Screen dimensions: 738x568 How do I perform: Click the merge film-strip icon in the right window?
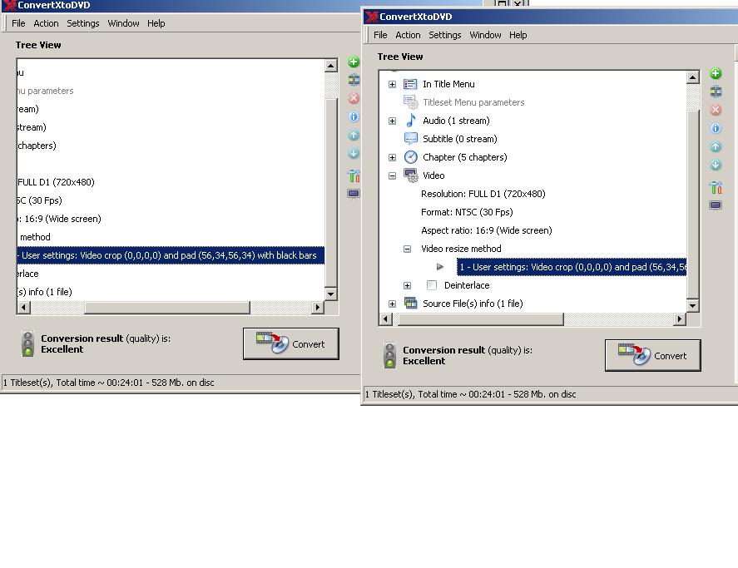click(x=716, y=91)
